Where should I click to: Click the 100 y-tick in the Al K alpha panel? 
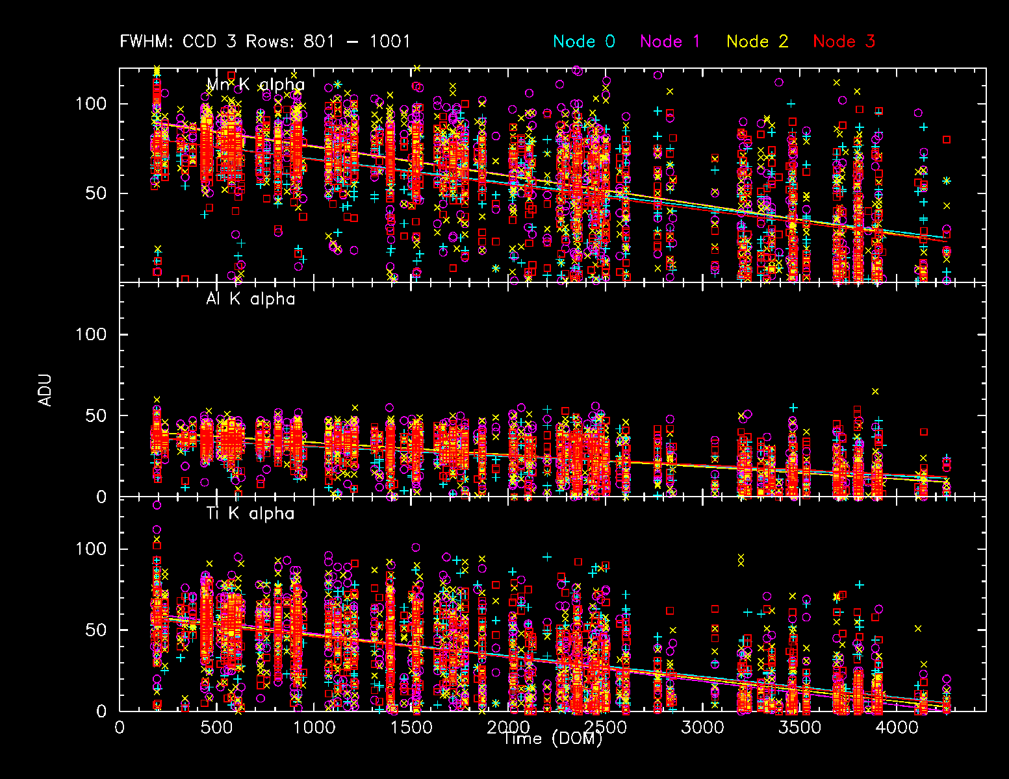click(x=91, y=334)
